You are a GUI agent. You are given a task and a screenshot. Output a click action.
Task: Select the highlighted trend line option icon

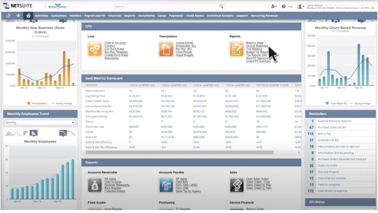pos(63,133)
